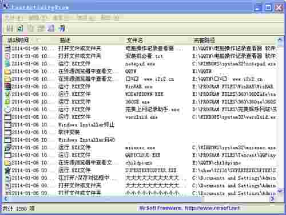Click the icon of the 在打开/保存对话框中 row
The height and width of the screenshot is (215, 286).
point(7,178)
